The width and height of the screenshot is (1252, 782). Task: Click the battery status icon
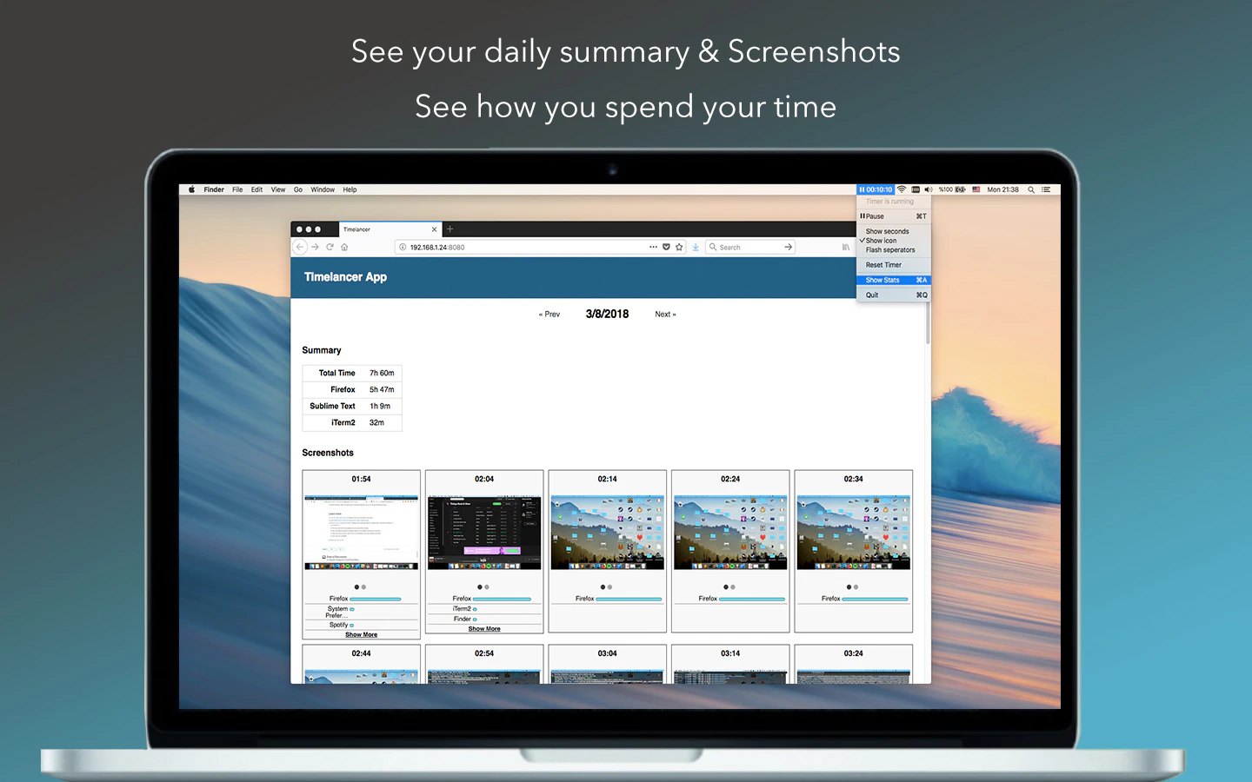coord(961,189)
